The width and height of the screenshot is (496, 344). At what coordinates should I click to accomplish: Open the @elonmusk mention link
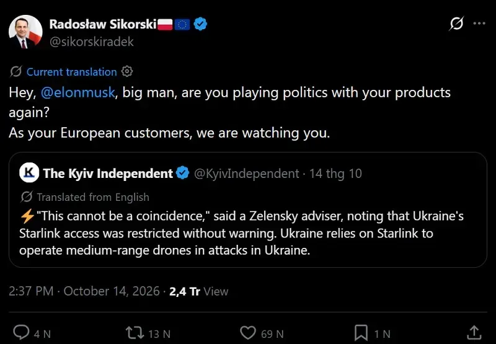pos(78,92)
